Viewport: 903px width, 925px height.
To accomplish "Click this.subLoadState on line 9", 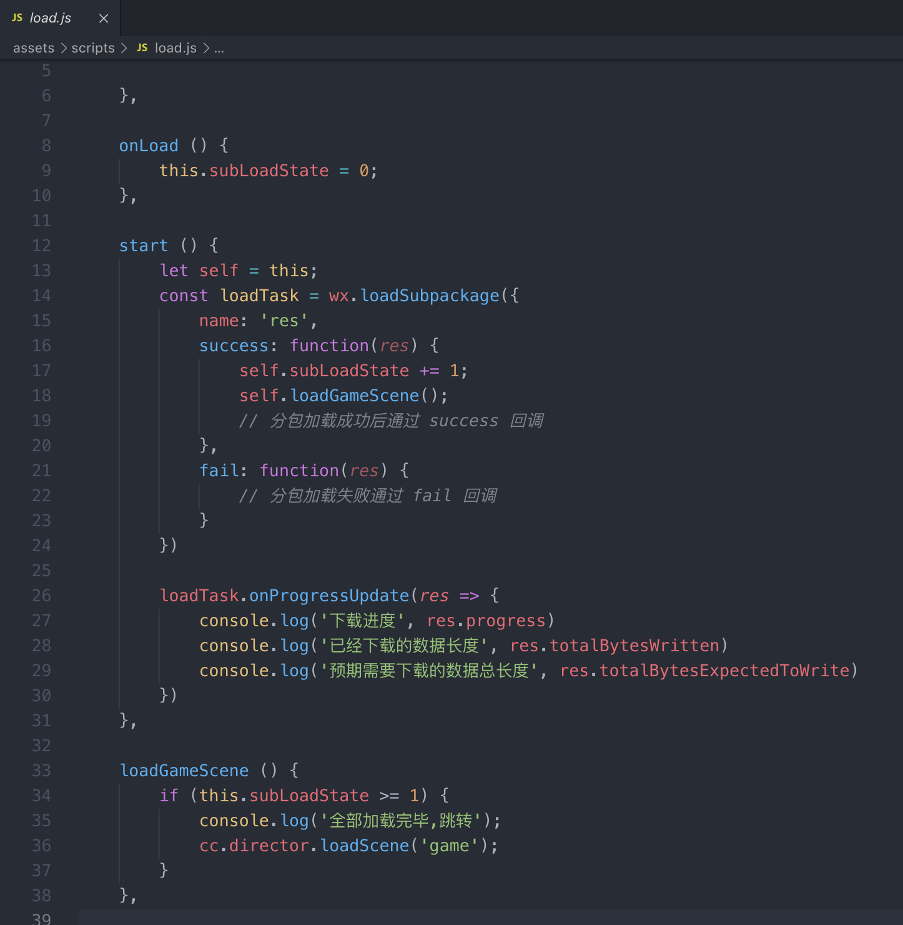I will tap(244, 171).
